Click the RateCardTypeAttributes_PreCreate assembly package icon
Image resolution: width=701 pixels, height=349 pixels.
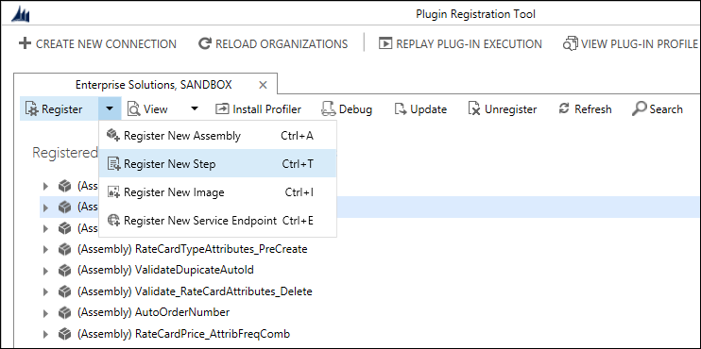(x=65, y=249)
